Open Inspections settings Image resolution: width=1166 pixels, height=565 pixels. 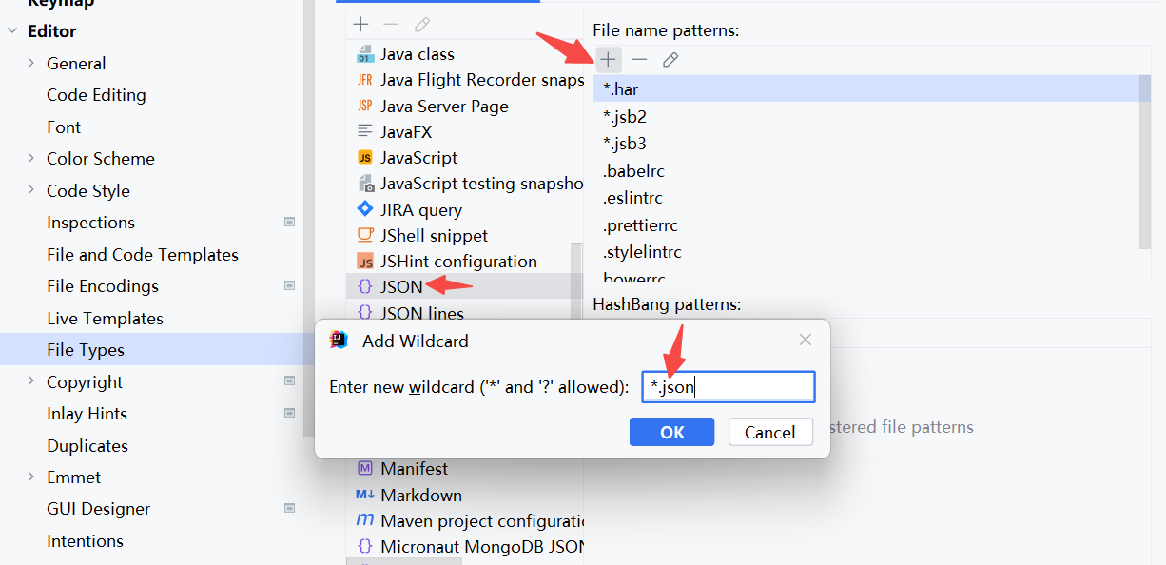tap(90, 223)
